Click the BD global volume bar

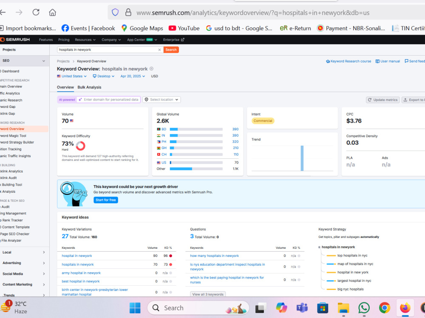(x=196, y=129)
